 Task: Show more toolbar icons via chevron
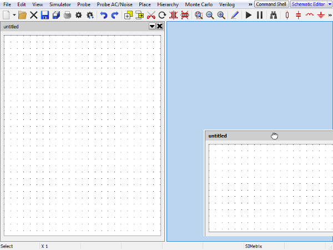click(x=330, y=16)
